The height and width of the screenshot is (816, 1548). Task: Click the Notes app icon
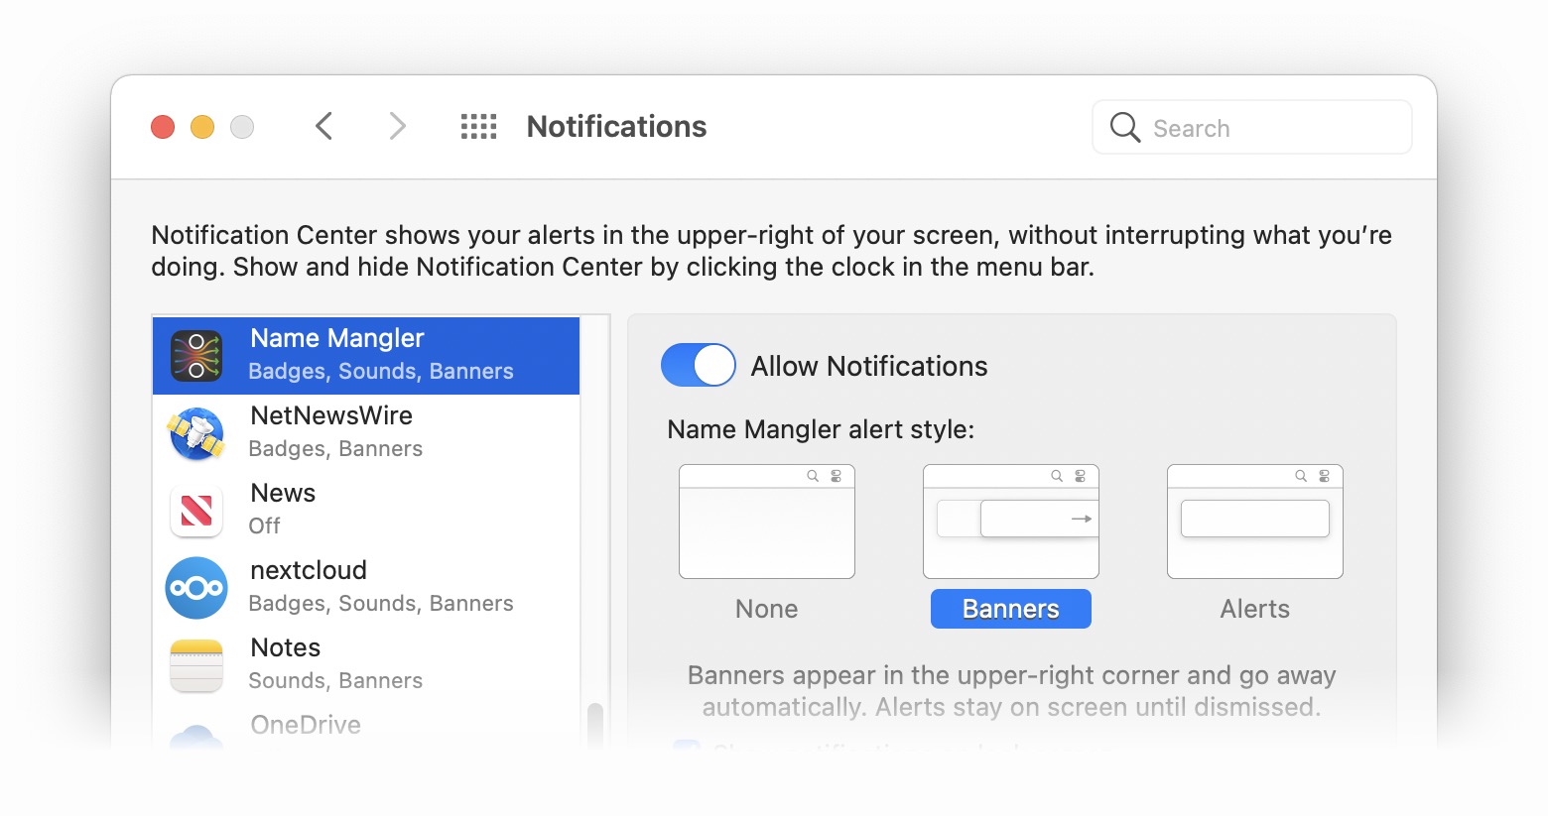coord(196,665)
